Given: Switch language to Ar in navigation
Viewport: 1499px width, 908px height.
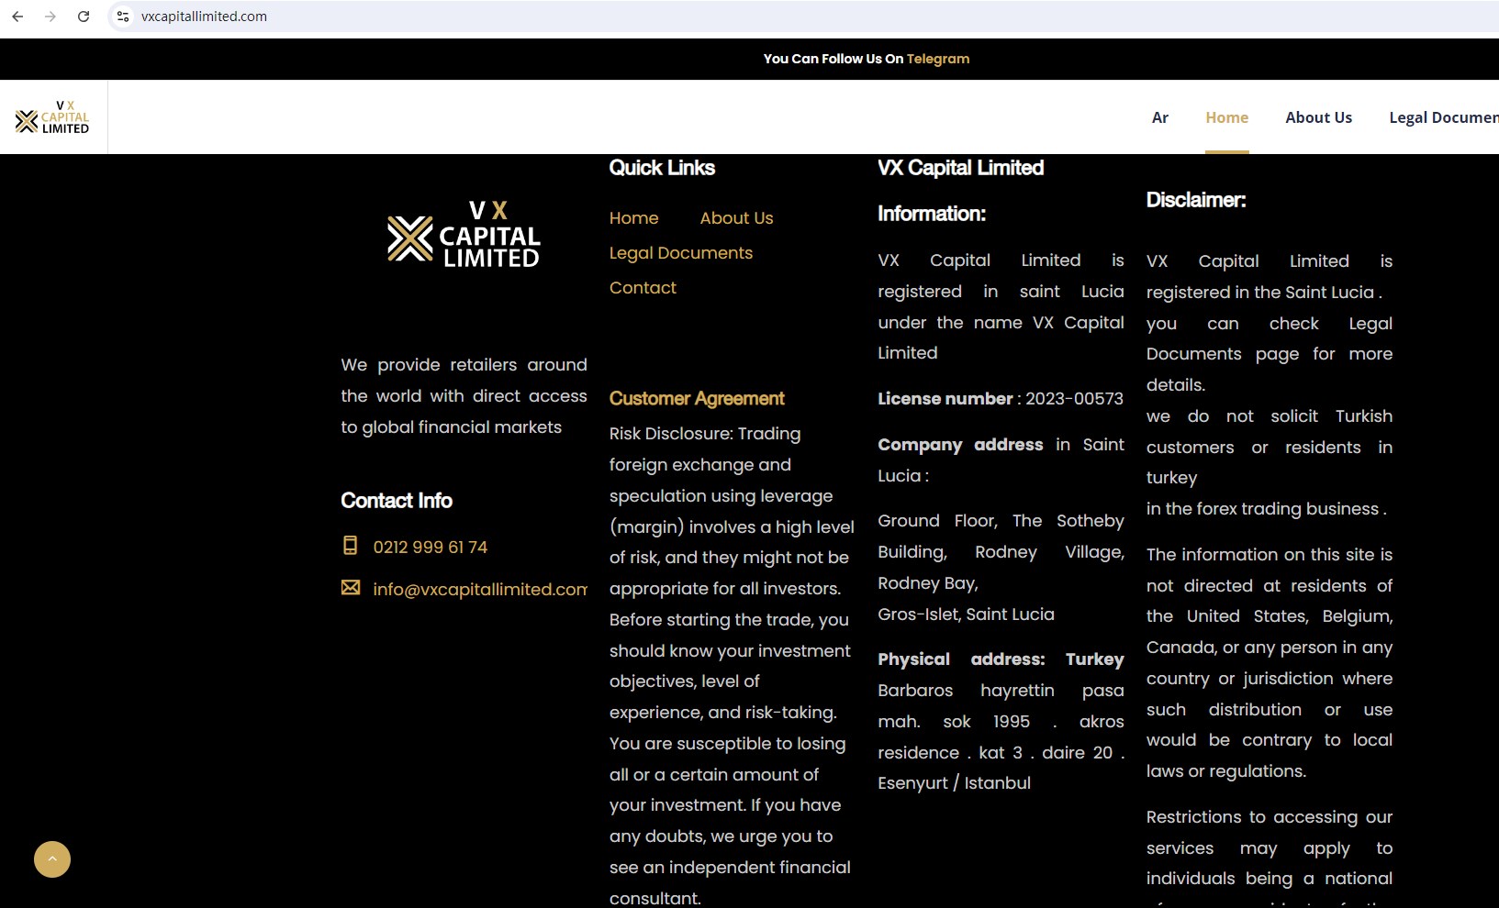Looking at the screenshot, I should (1160, 117).
